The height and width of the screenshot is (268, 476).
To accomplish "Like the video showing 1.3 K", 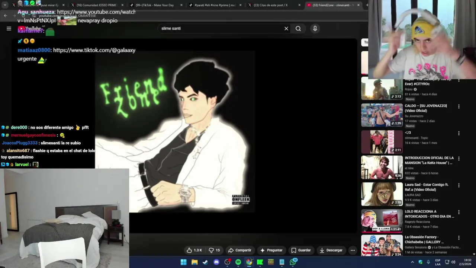I will coord(195,250).
